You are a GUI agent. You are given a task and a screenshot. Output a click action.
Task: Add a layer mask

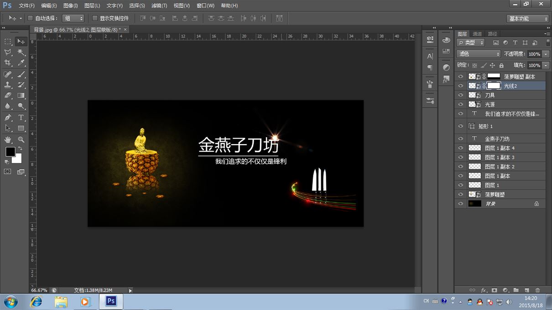coord(495,290)
